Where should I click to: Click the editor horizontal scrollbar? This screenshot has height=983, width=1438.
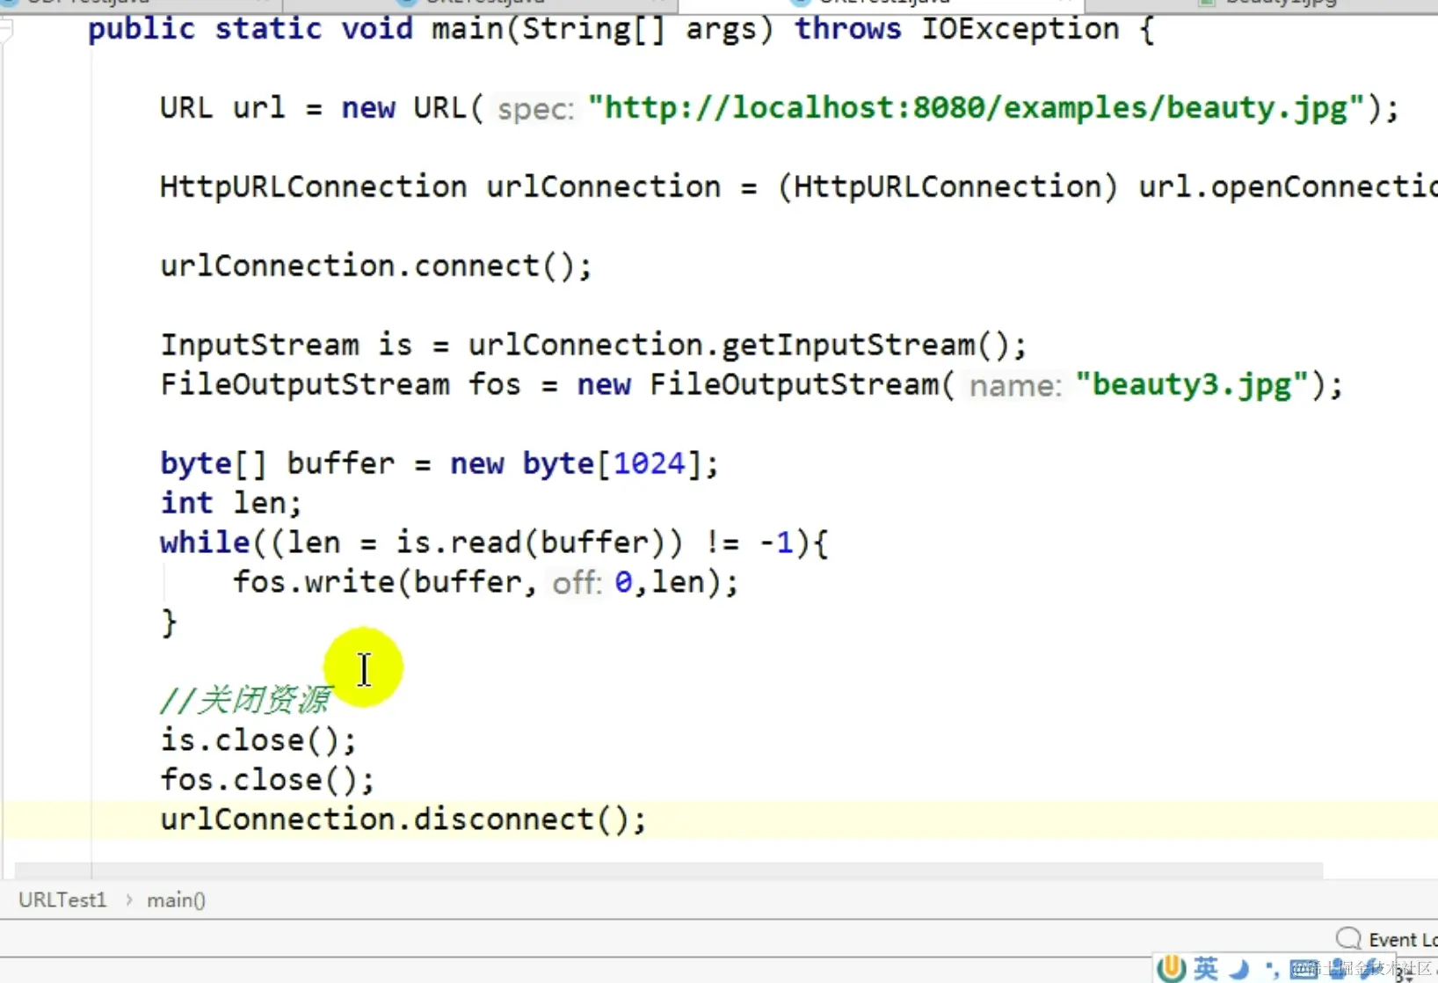coord(668,870)
